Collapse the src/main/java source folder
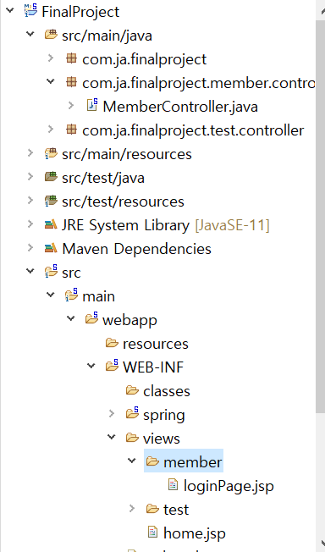 click(30, 35)
